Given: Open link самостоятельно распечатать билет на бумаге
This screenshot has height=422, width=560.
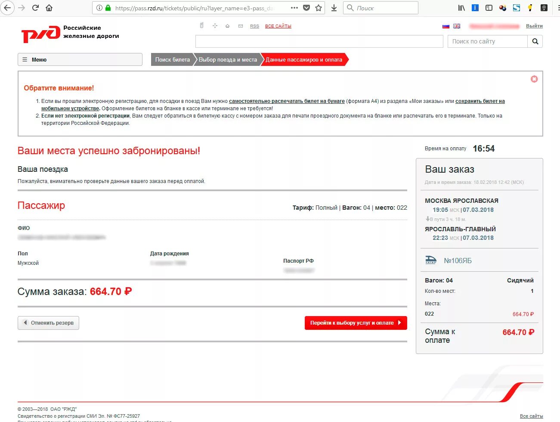Looking at the screenshot, I should [x=287, y=101].
